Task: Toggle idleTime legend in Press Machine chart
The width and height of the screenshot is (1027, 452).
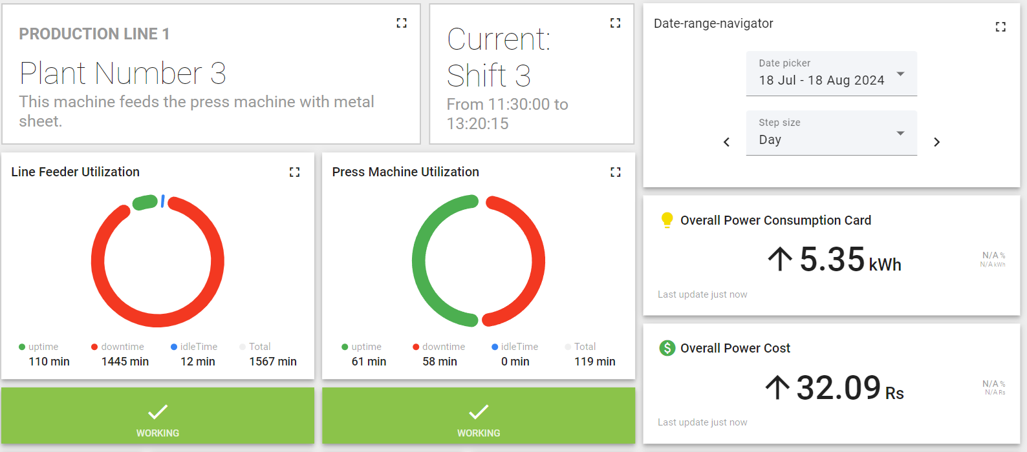Action: pos(515,347)
